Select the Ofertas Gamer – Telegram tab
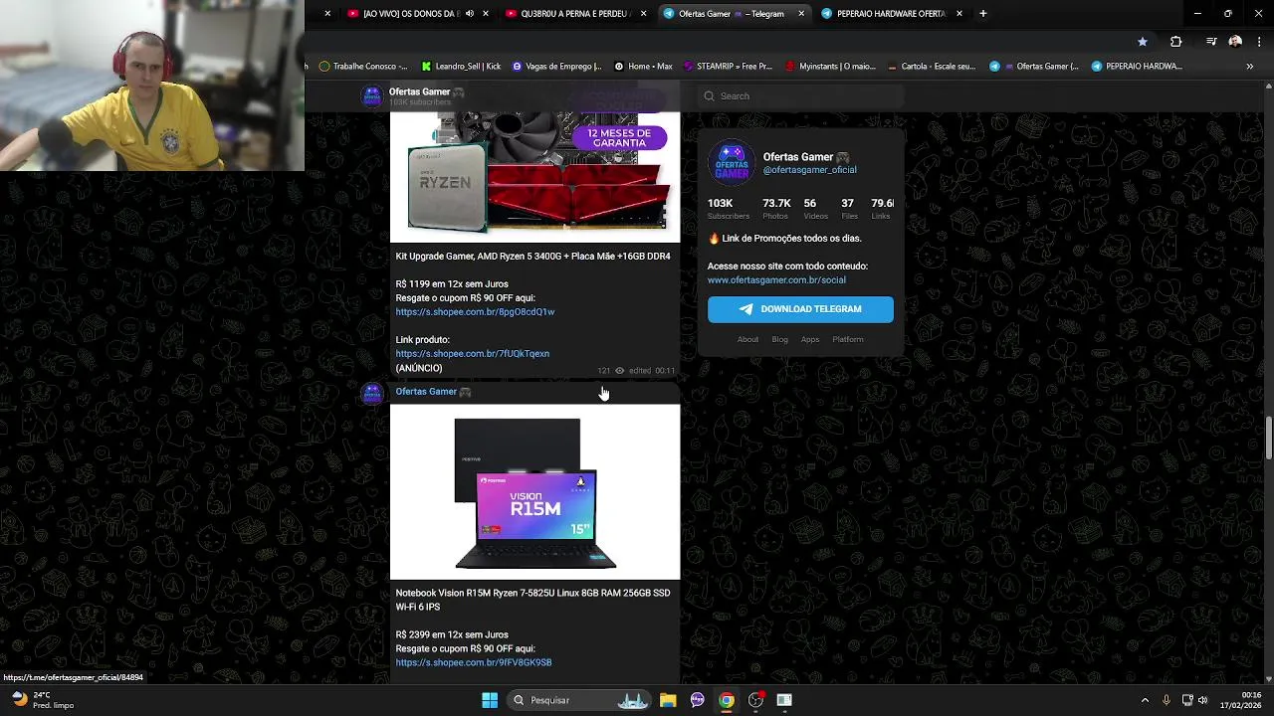 click(x=724, y=14)
